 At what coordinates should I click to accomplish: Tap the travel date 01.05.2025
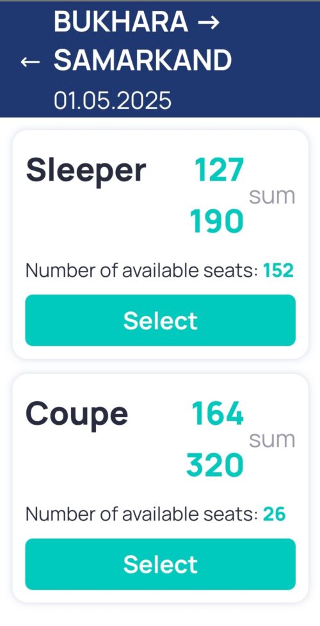pos(113,100)
